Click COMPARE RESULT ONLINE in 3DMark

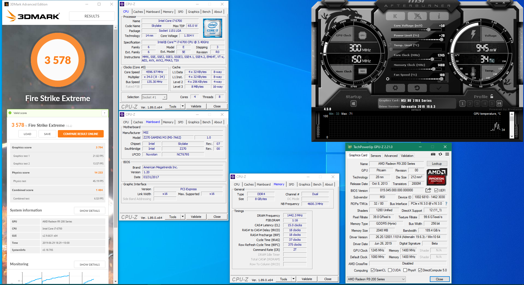click(x=81, y=134)
